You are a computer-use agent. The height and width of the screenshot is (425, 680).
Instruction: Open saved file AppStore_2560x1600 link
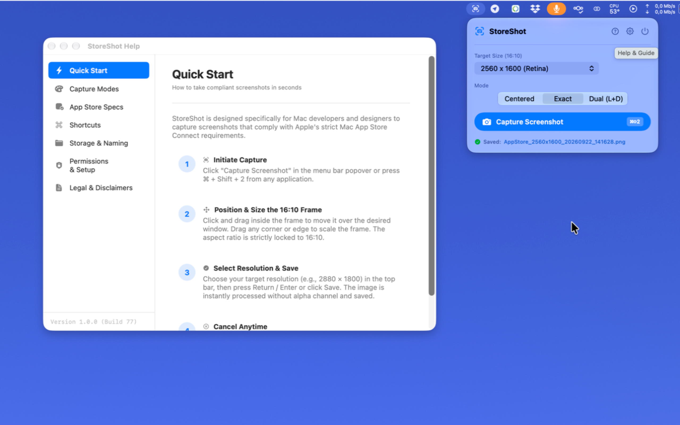click(564, 142)
